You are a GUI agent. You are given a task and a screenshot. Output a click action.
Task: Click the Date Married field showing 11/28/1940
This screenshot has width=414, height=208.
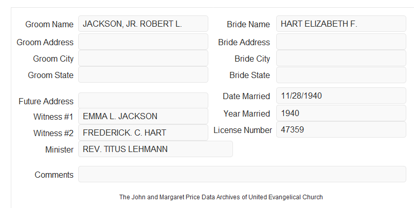pos(341,96)
